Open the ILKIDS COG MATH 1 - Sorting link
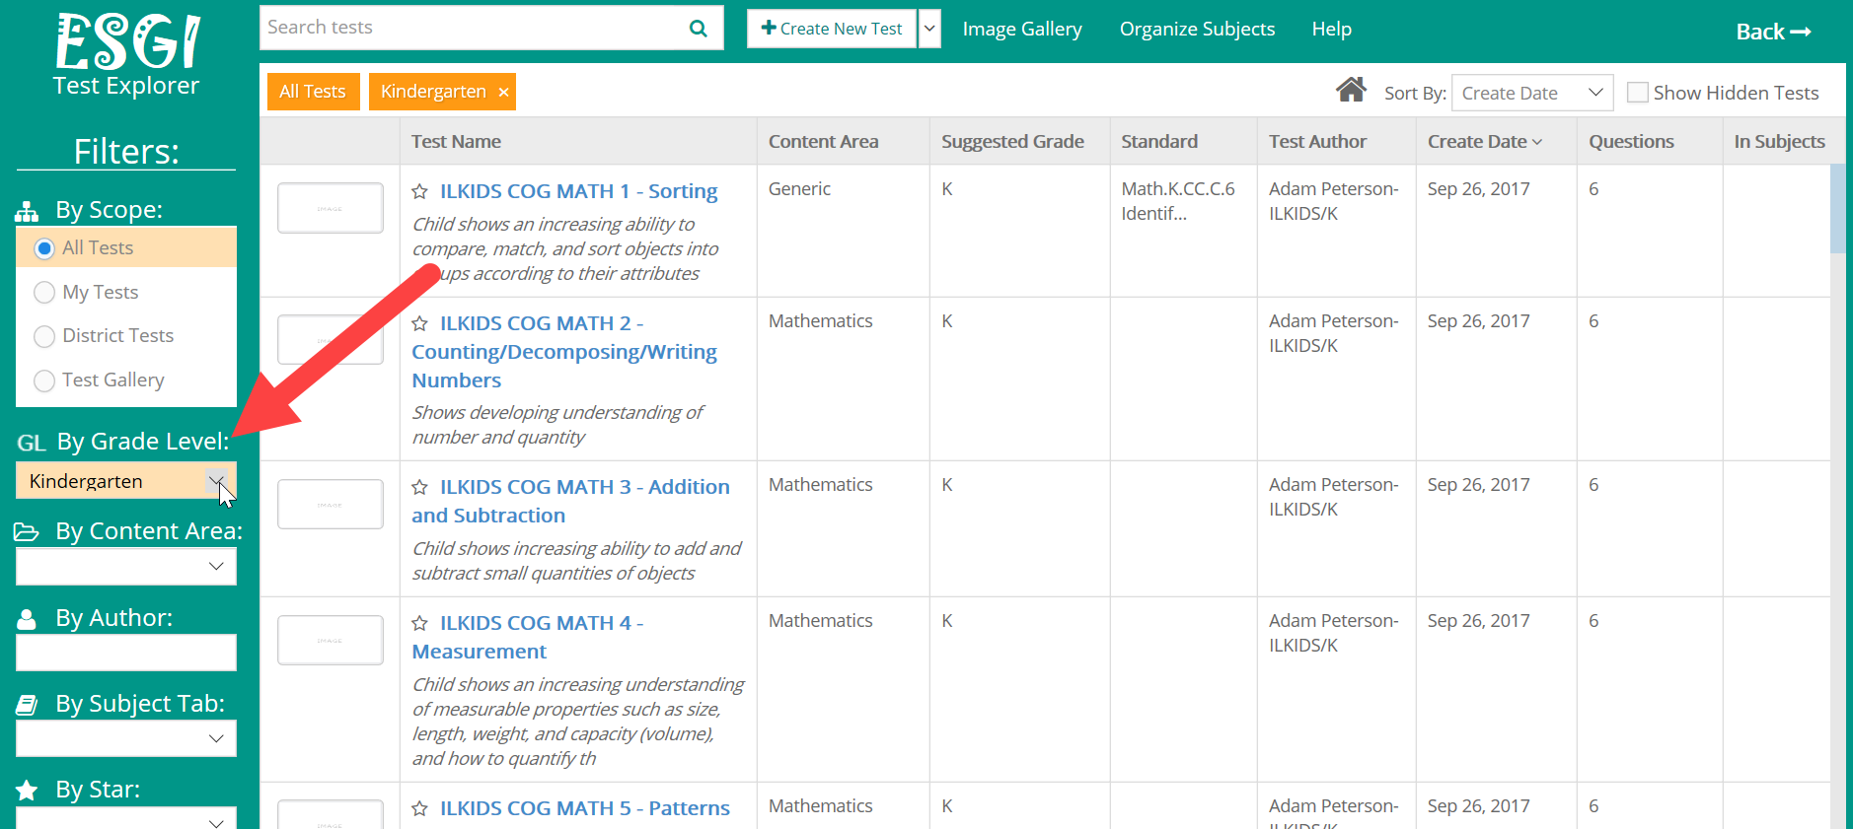The height and width of the screenshot is (829, 1853). coord(578,191)
